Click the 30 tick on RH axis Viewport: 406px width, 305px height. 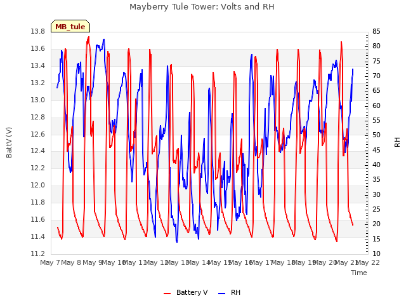(x=376, y=194)
